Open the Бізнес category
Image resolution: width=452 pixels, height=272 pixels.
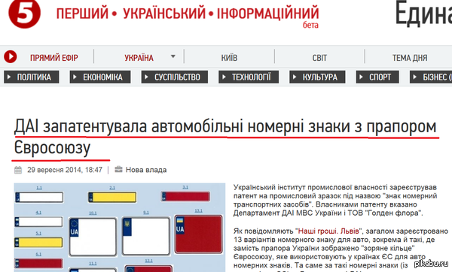click(x=431, y=77)
